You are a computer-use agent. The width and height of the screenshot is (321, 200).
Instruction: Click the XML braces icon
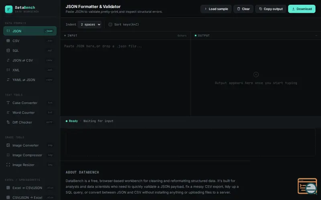(x=8, y=70)
